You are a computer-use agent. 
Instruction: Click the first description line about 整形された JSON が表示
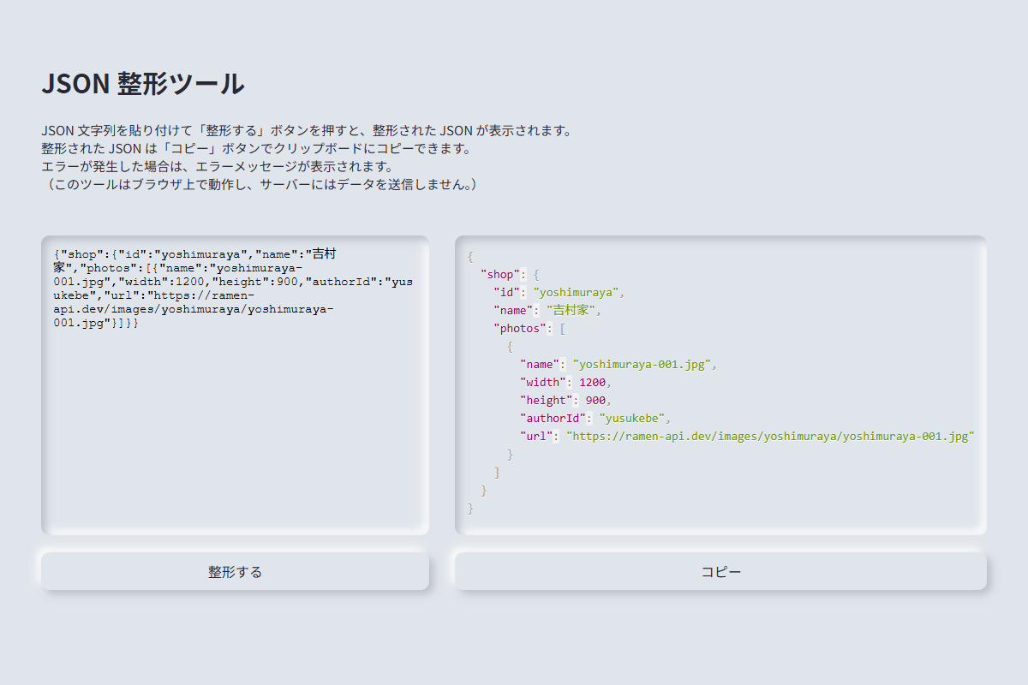point(306,131)
